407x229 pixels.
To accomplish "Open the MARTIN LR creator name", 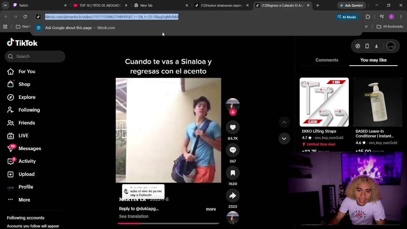I will point(132,199).
